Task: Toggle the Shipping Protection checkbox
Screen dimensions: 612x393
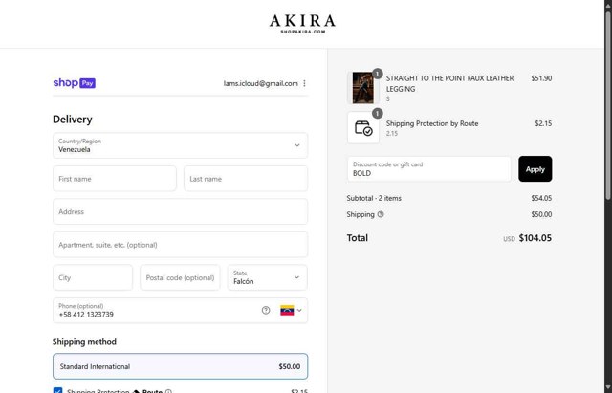Action: pyautogui.click(x=57, y=390)
